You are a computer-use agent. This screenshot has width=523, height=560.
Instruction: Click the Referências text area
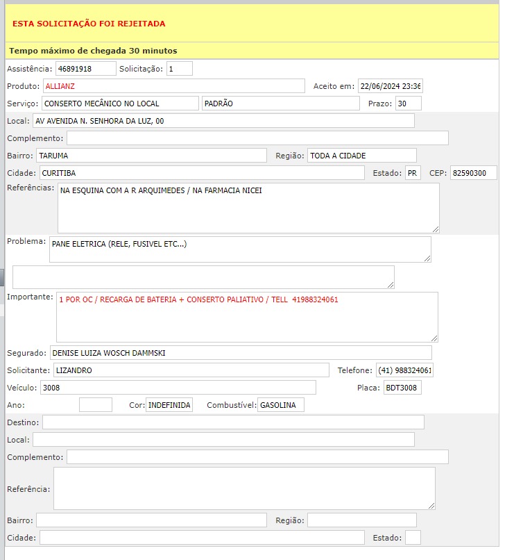click(x=248, y=208)
